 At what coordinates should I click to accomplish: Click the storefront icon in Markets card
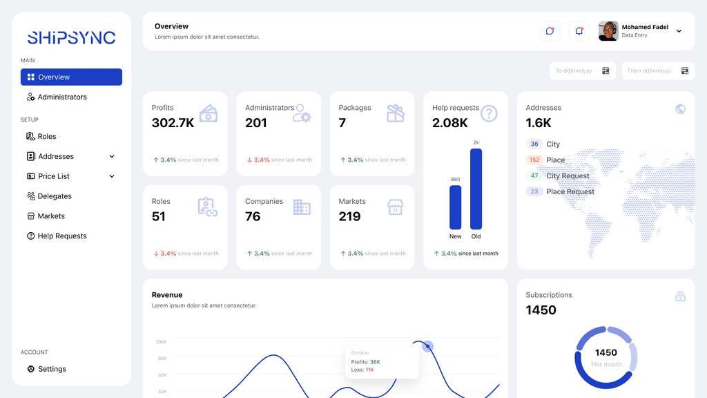click(395, 207)
